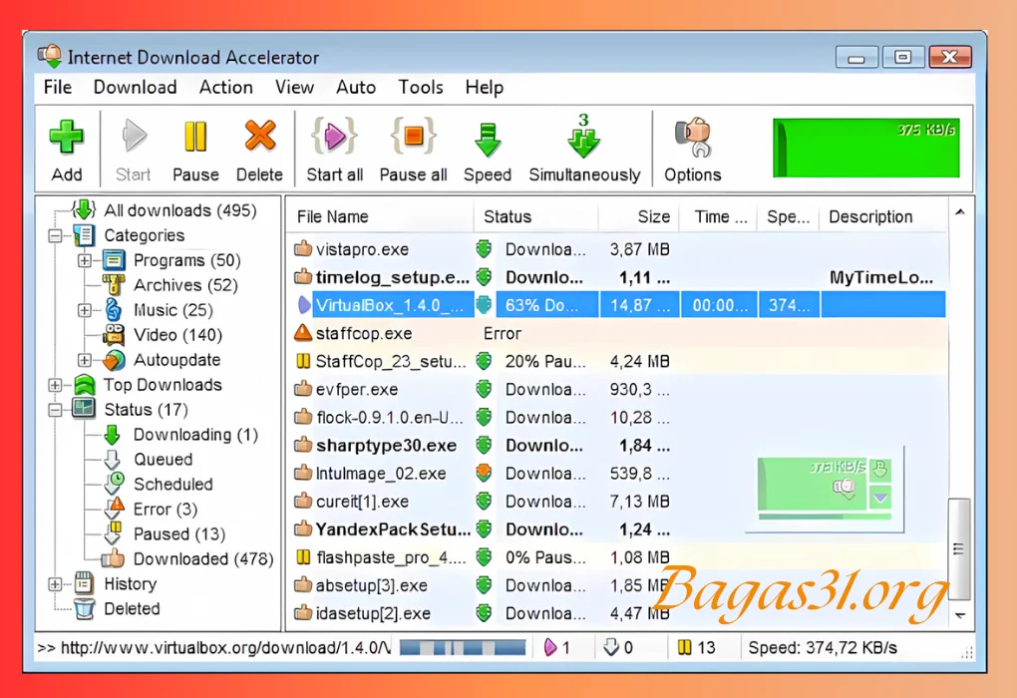Viewport: 1017px width, 698px height.
Task: Open the Tools menu
Action: click(x=420, y=88)
